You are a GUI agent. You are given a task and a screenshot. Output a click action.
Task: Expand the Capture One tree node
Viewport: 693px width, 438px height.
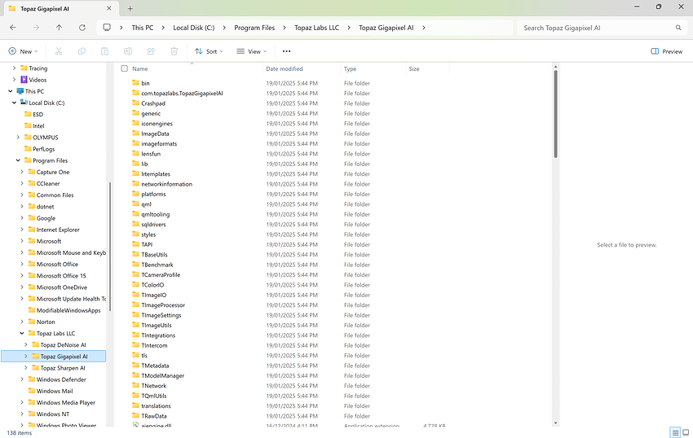click(22, 172)
